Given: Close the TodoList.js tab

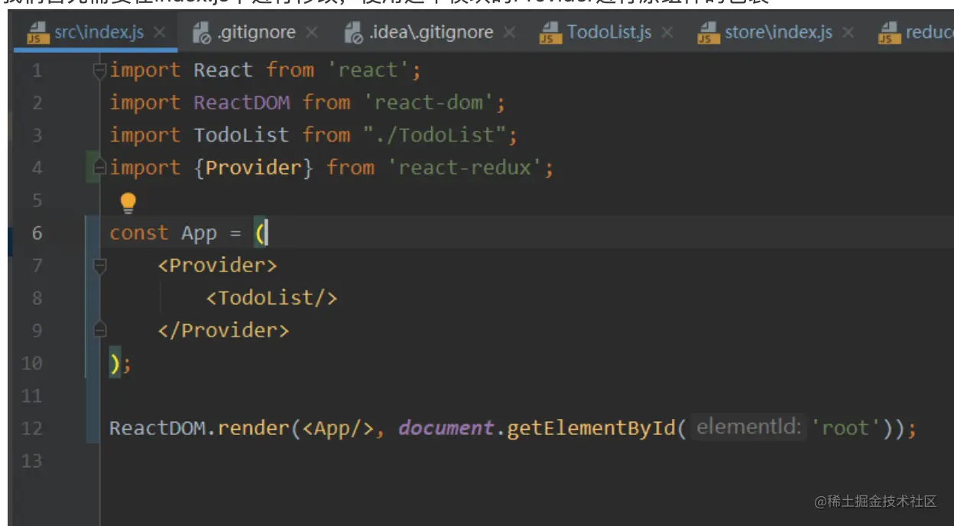Looking at the screenshot, I should [x=667, y=33].
